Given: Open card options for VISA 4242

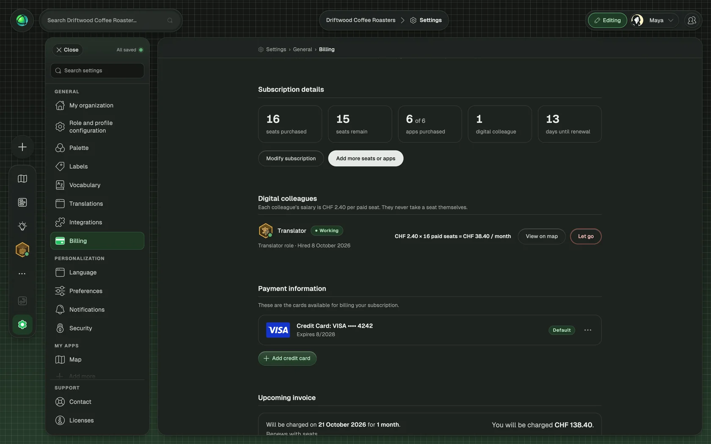Looking at the screenshot, I should point(588,330).
